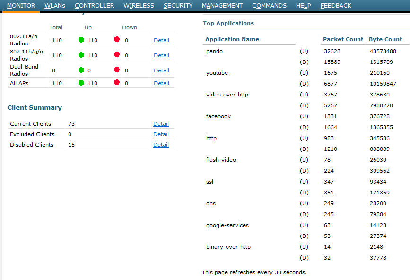Go to the CONTROLLER menu

pos(94,6)
